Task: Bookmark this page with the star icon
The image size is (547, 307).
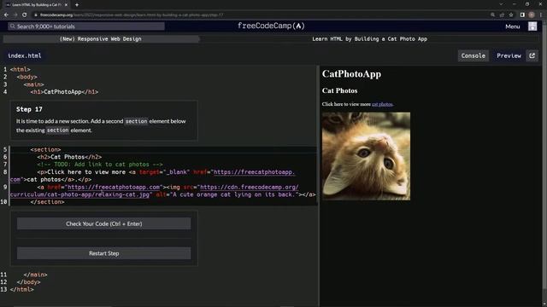Action: 511,15
